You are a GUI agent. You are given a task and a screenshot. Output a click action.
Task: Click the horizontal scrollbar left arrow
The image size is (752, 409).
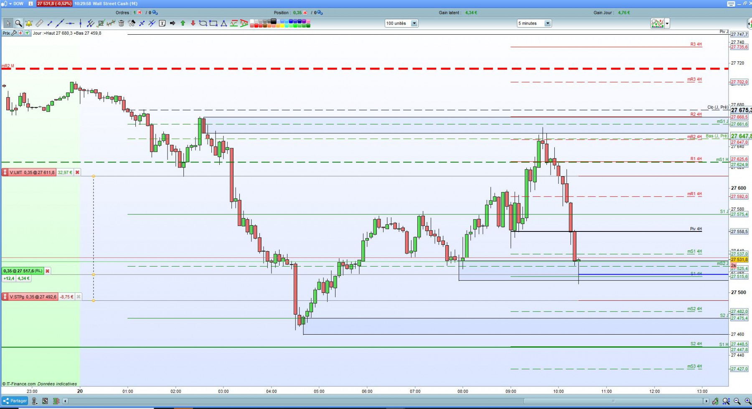coord(65,401)
